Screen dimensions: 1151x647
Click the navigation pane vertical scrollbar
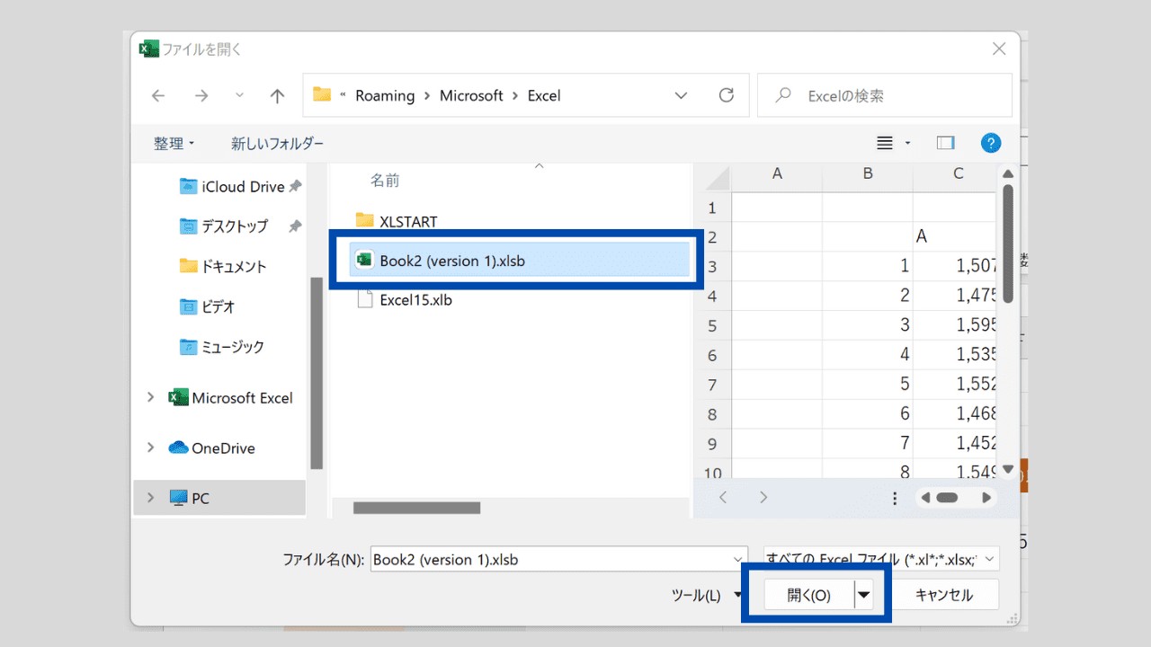click(x=317, y=373)
